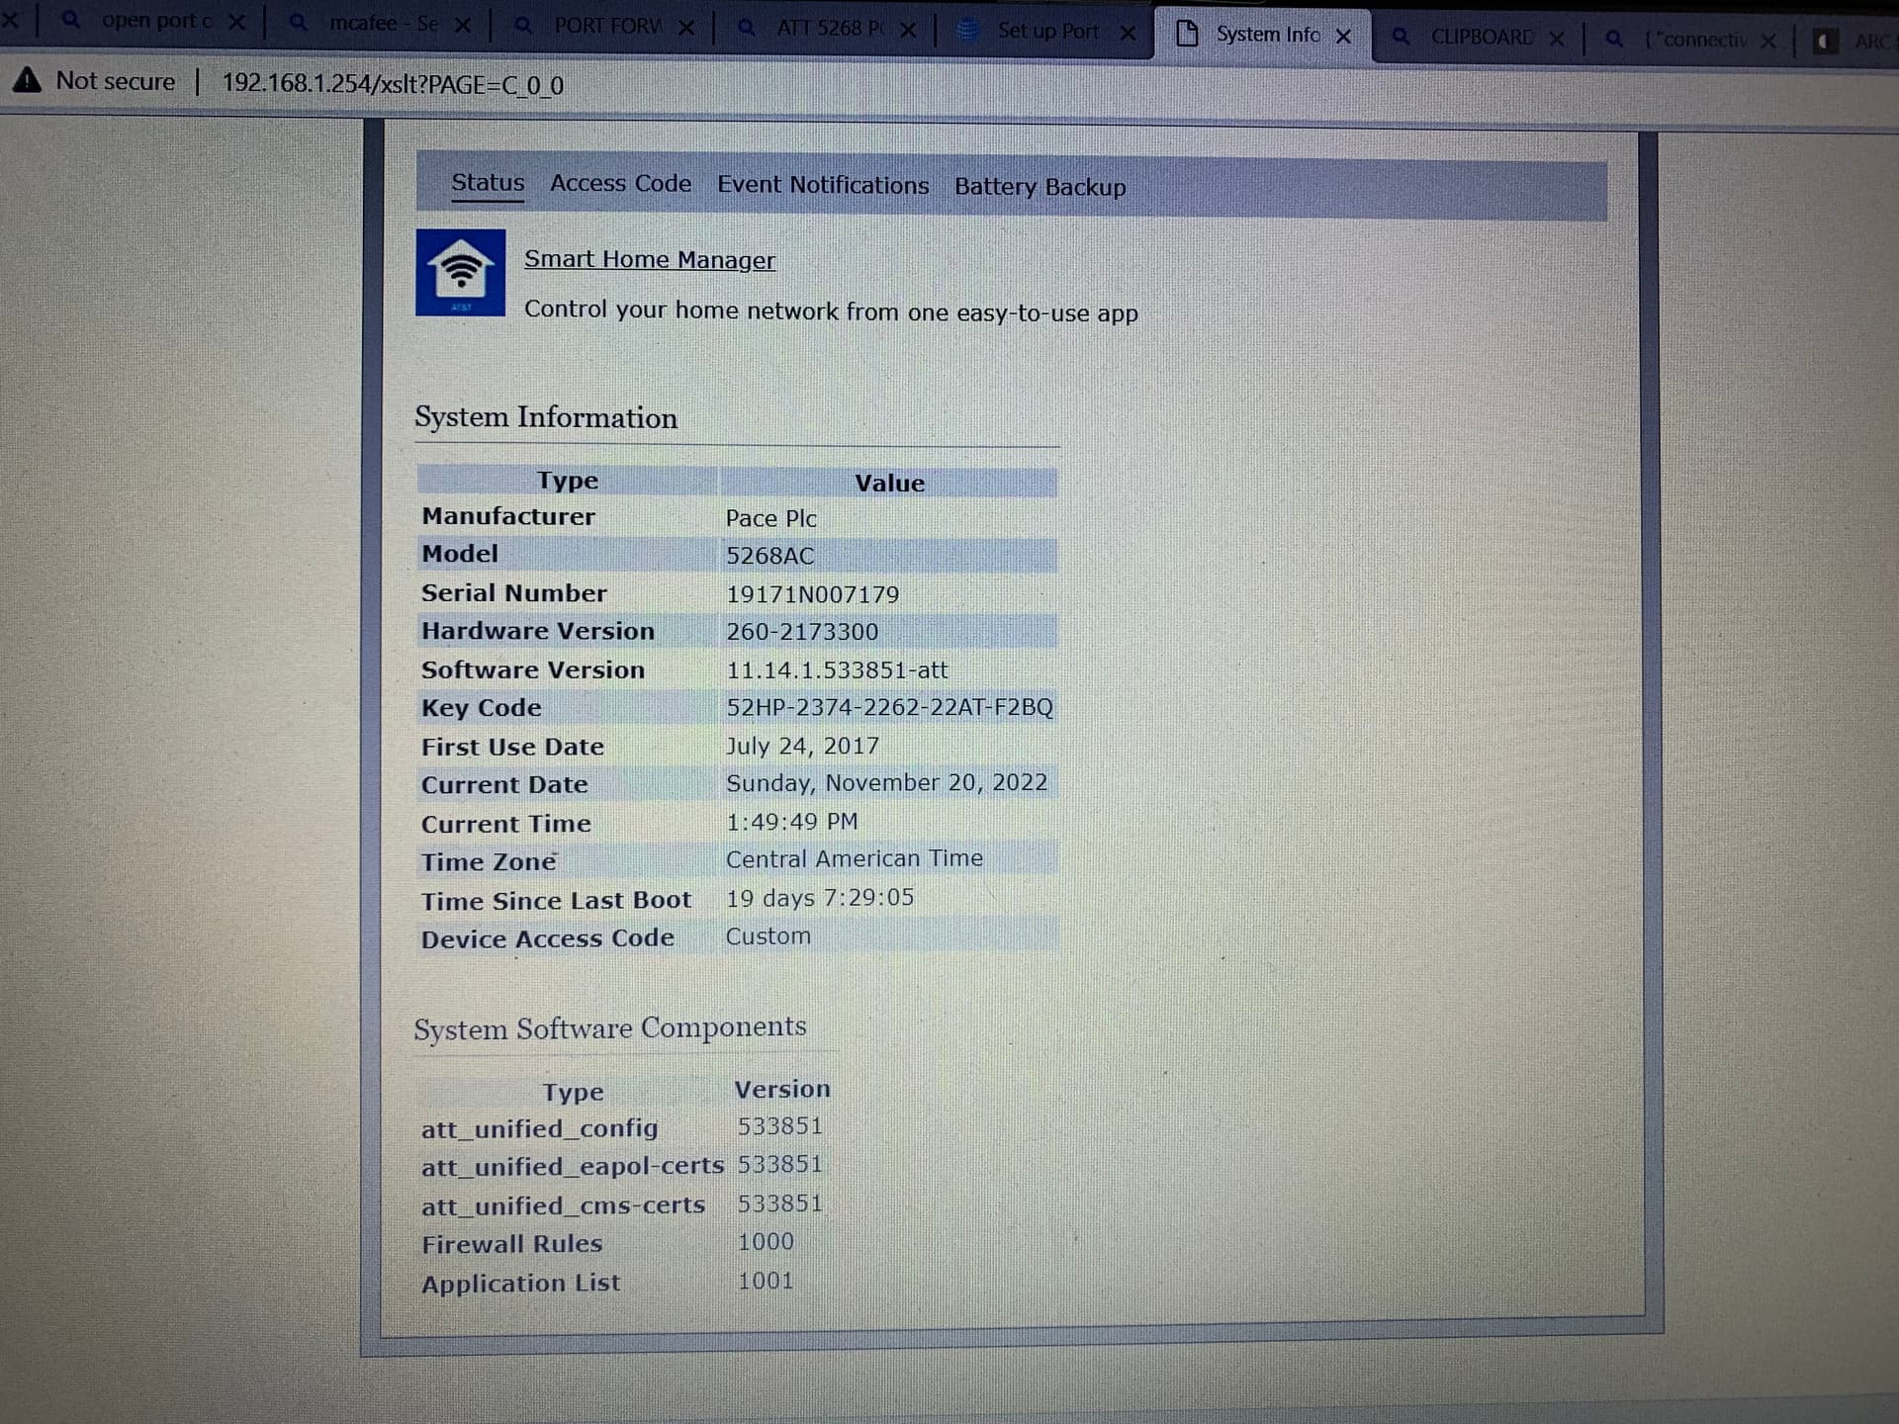Open the Battery Backup page
Screen dimensions: 1899x1424
(x=1040, y=187)
